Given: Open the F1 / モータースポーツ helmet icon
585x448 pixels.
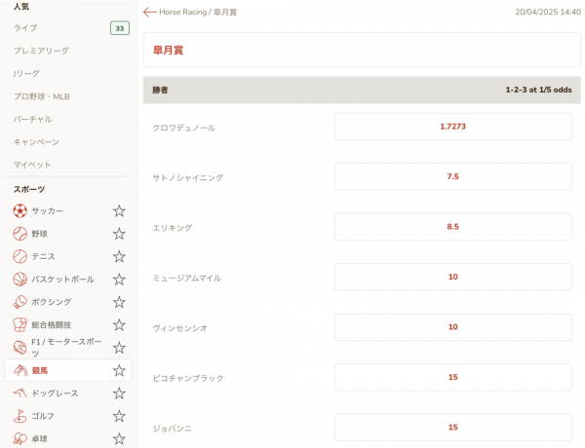Looking at the screenshot, I should (x=20, y=348).
